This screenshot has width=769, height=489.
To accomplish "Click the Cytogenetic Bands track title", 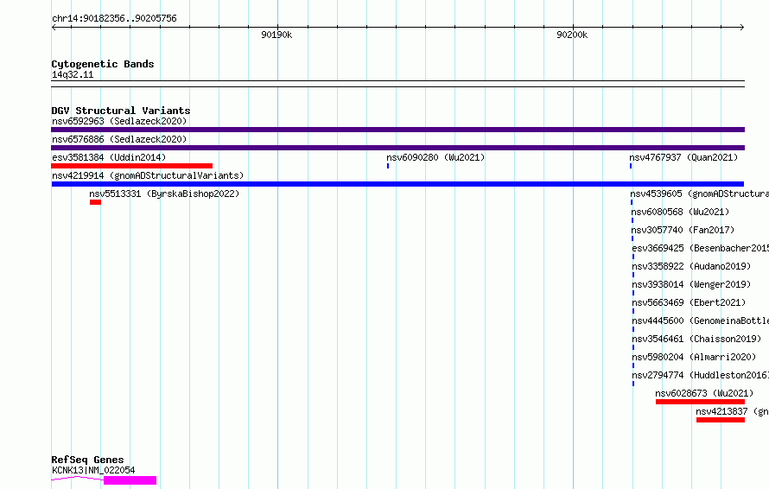I will pyautogui.click(x=103, y=64).
